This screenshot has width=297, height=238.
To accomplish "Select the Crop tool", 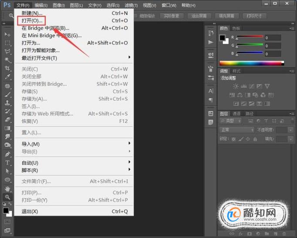I will click(7, 68).
